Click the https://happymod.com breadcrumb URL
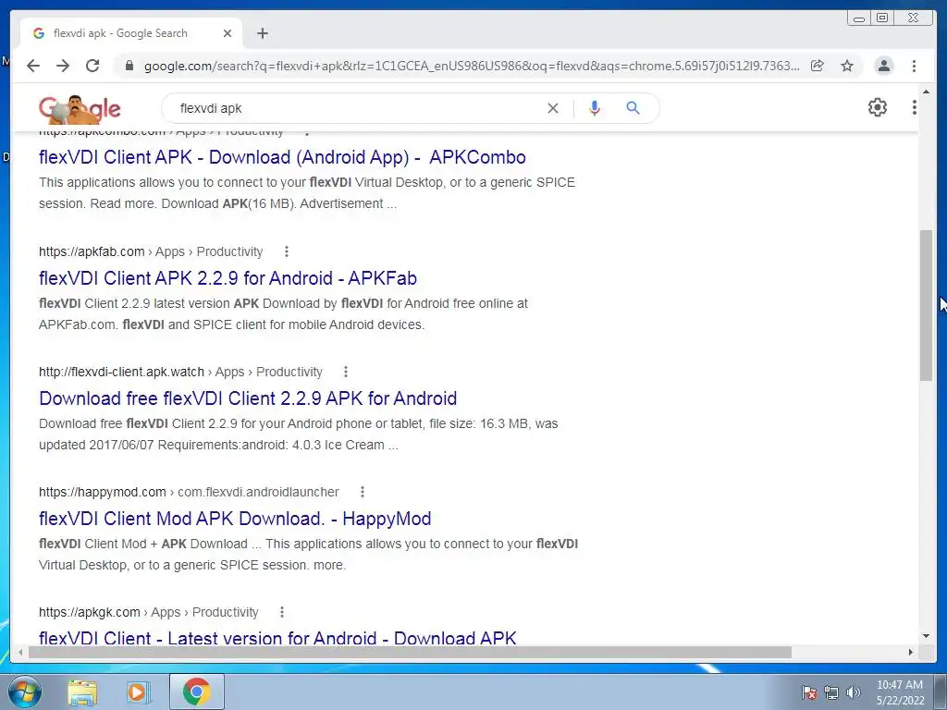The image size is (947, 710). click(x=102, y=492)
